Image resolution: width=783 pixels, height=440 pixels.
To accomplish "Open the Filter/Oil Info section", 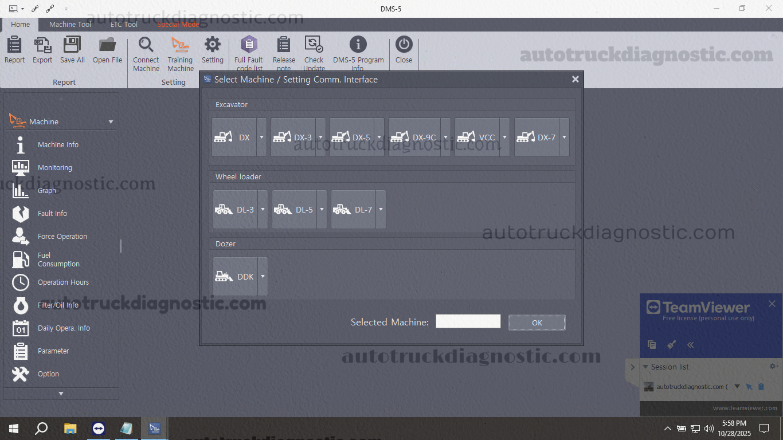I will (x=57, y=305).
